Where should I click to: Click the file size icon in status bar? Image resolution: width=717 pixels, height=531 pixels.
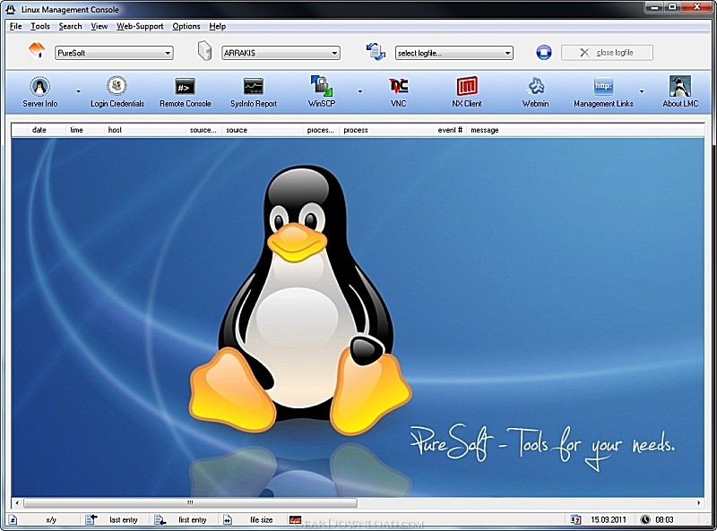tap(228, 519)
